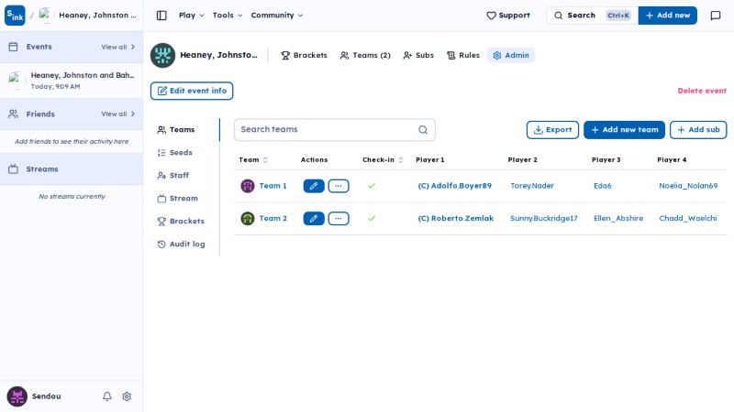Click the Sink logo icon

(x=15, y=16)
